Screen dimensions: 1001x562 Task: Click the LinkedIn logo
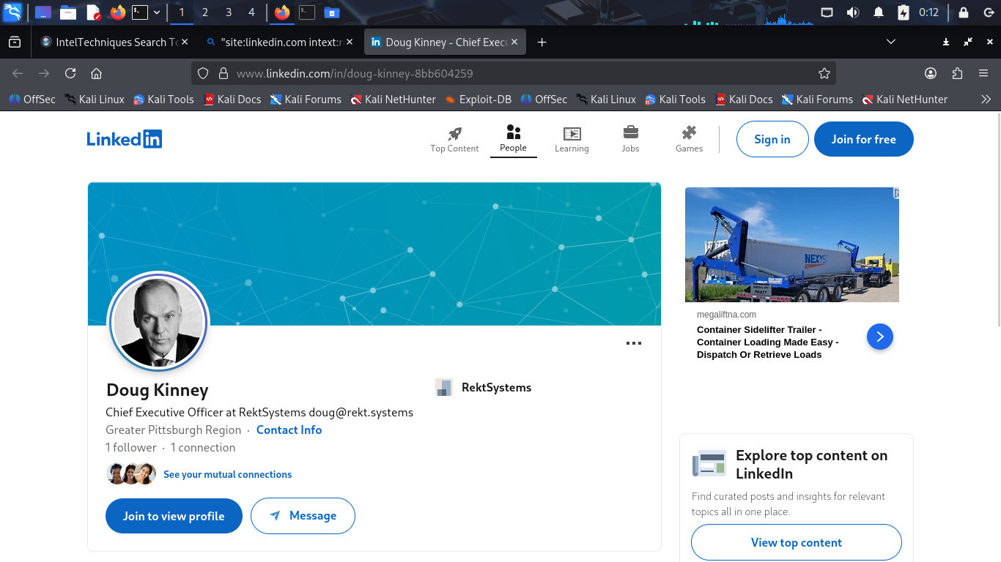click(x=124, y=139)
